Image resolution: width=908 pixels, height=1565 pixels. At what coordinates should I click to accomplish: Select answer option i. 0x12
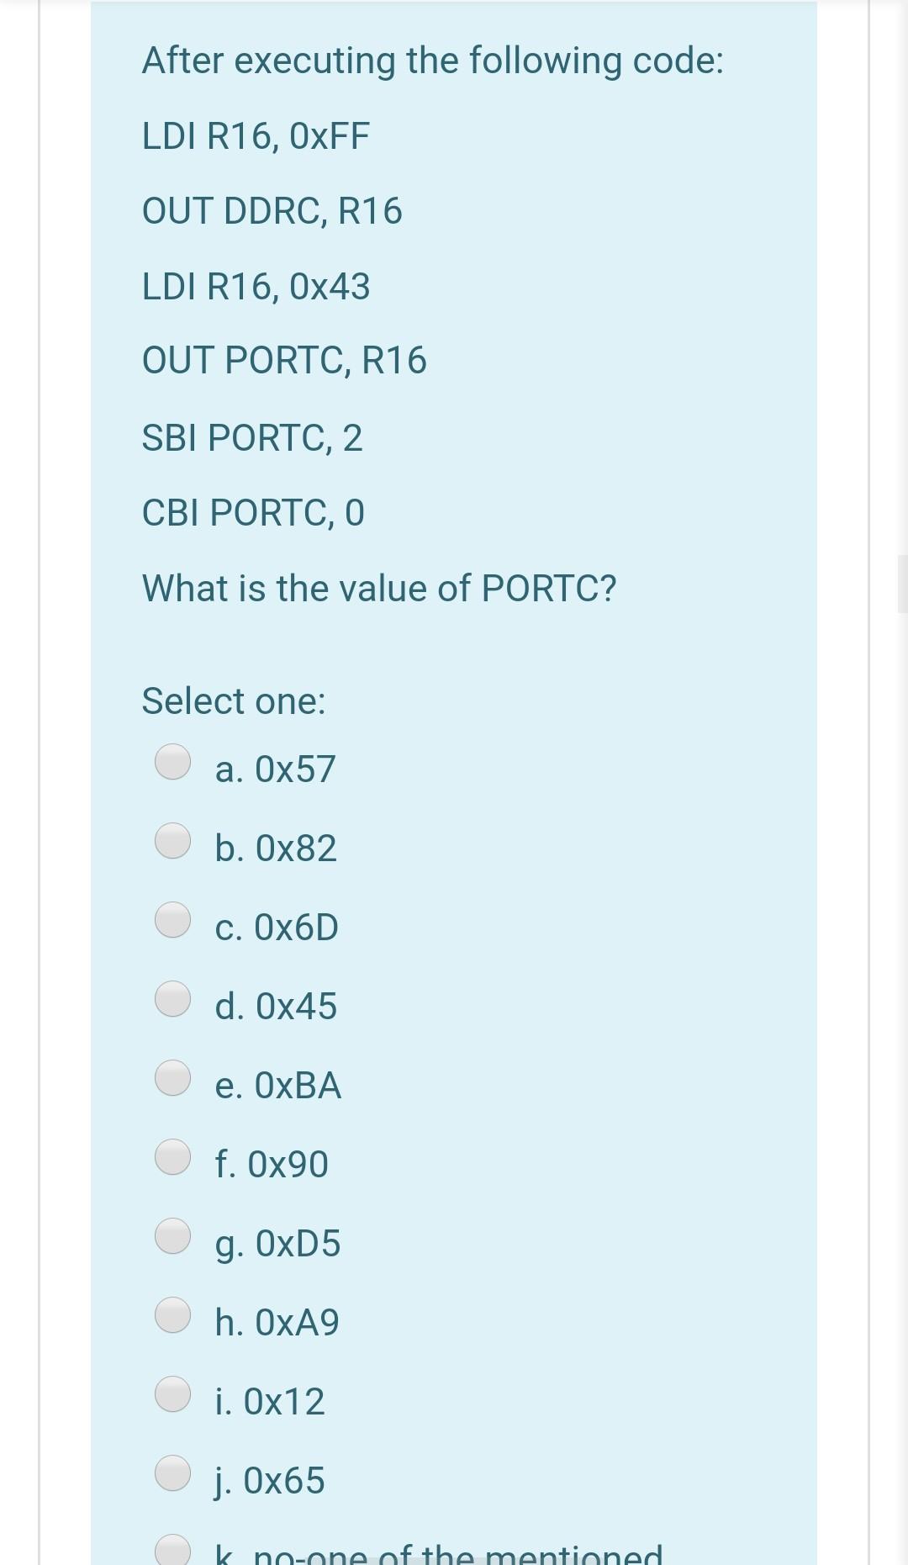pos(172,1394)
